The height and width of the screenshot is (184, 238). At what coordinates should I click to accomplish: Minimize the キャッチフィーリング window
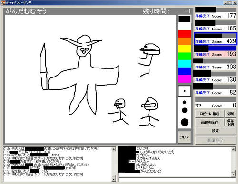(226, 3)
